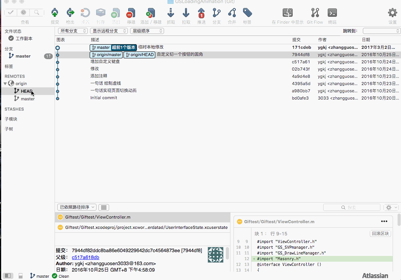Image resolution: width=401 pixels, height=280 pixels.
Task: Click the Clean status indicator
Action: tap(61, 276)
